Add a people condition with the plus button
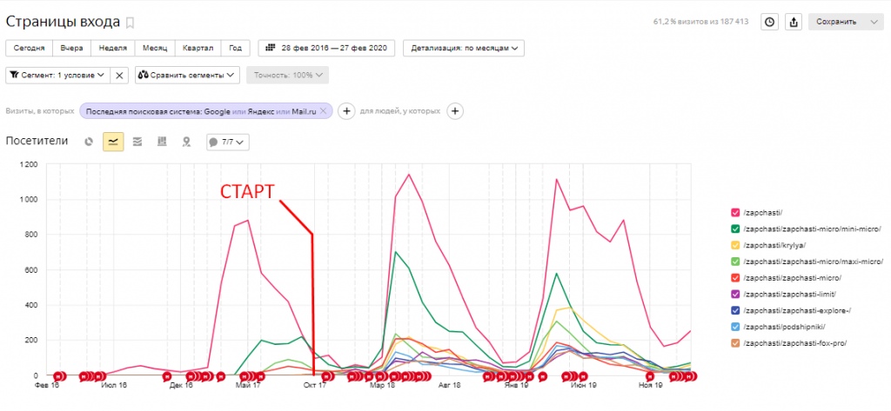Image resolution: width=891 pixels, height=411 pixels. tap(454, 110)
